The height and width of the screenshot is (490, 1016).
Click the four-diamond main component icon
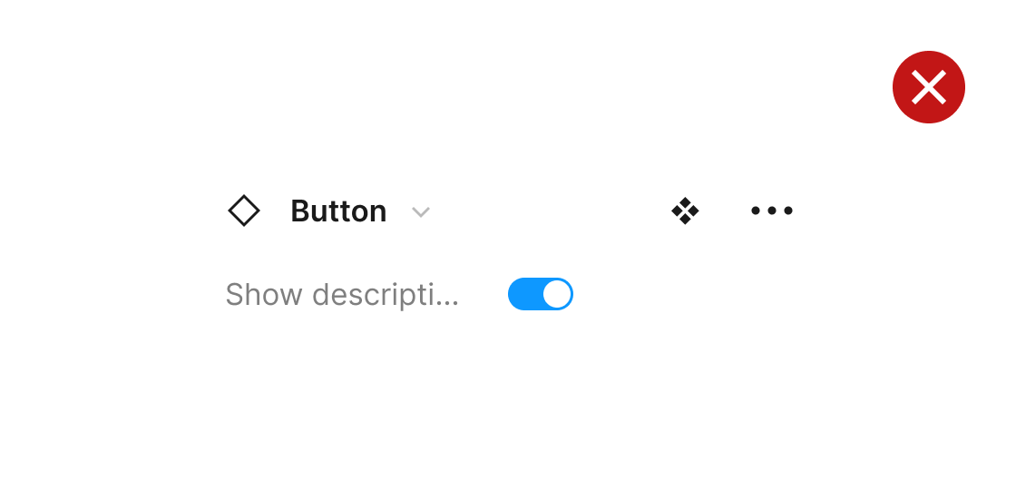click(x=685, y=211)
